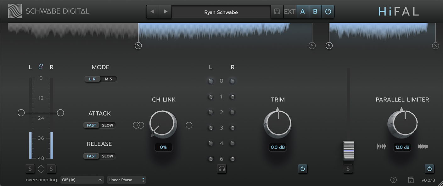Toggle the EXT external sidechain button
443x186 pixels.
click(x=290, y=12)
